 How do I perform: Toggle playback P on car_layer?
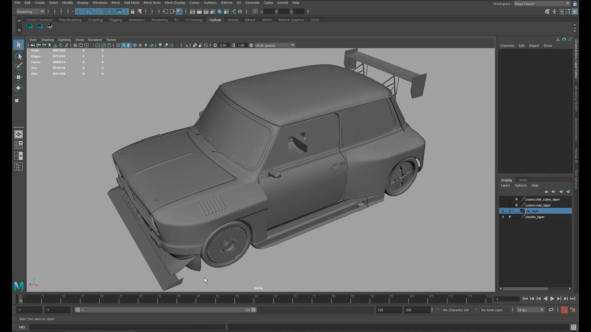pos(510,211)
